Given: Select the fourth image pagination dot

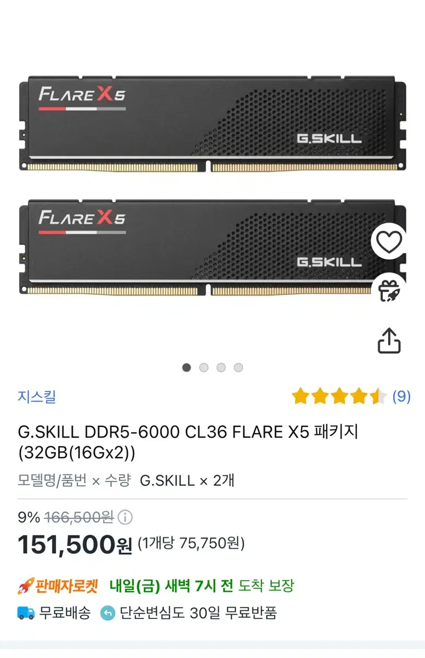Looking at the screenshot, I should 238,367.
